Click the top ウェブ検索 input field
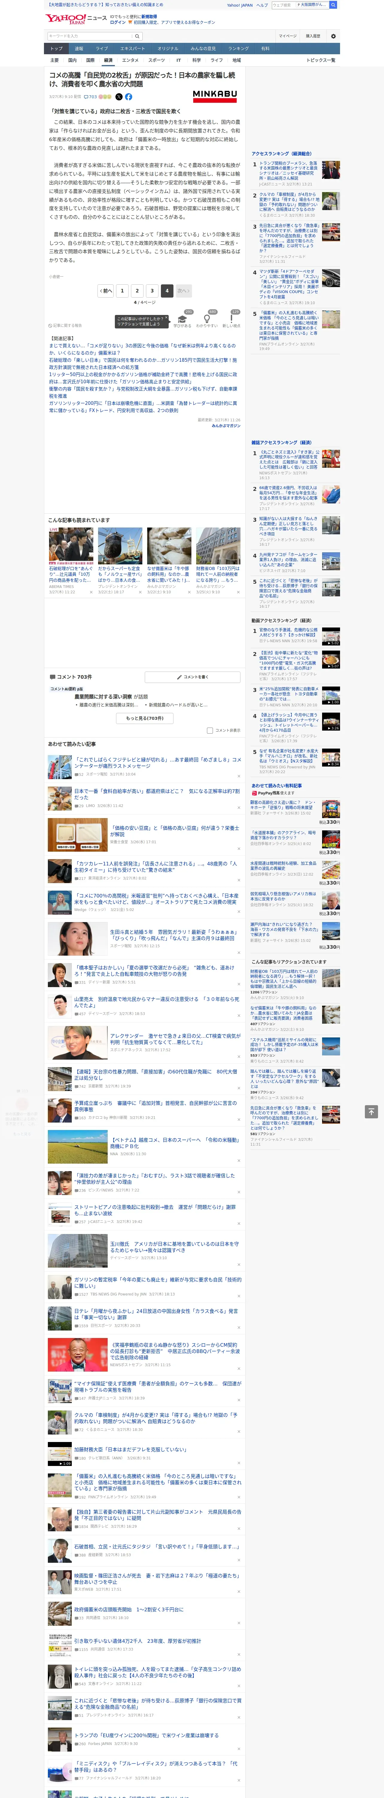Image resolution: width=384 pixels, height=1798 pixels. [283, 5]
